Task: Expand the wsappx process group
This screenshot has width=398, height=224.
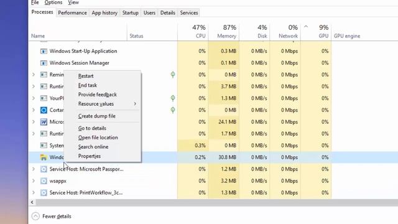Action: pos(34,181)
